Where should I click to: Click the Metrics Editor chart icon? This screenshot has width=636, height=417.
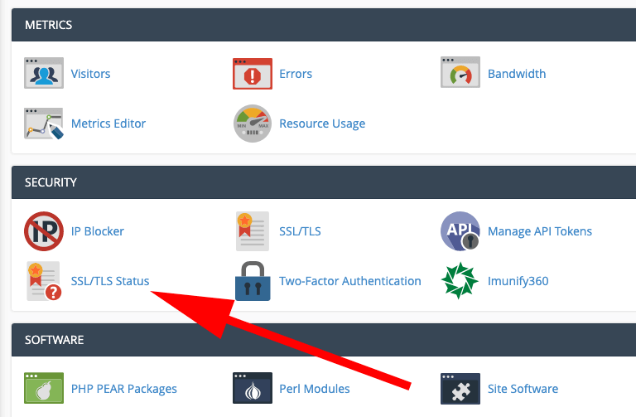(x=44, y=124)
